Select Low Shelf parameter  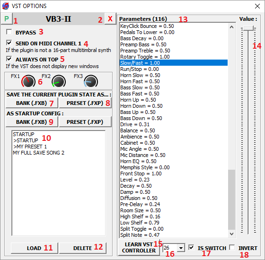pyautogui.click(x=174, y=223)
